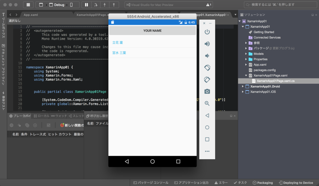
Task: Focus the search field at top right
Action: click(x=280, y=5)
